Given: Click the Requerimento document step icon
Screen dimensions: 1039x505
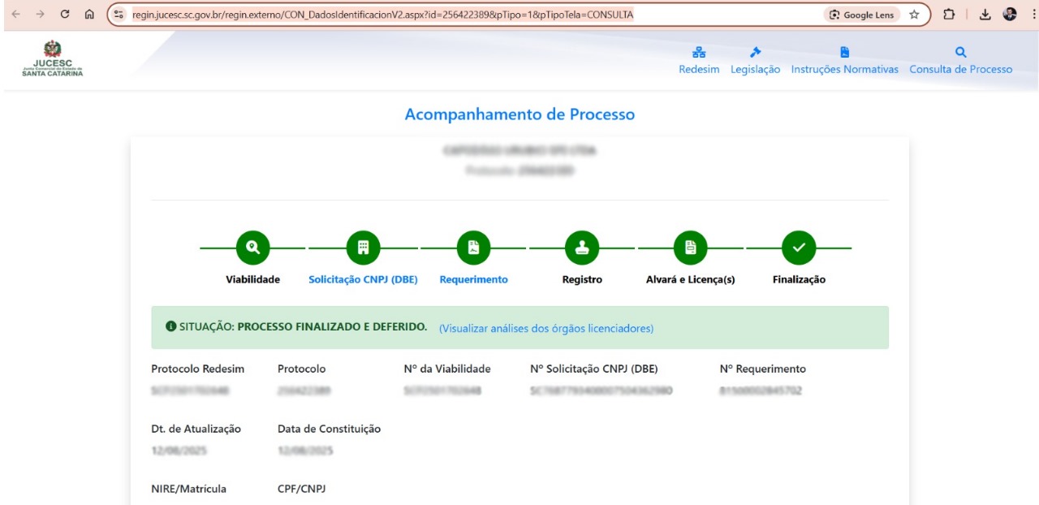Looking at the screenshot, I should click(473, 248).
